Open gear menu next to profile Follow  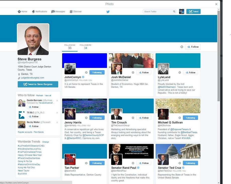pos(182,47)
